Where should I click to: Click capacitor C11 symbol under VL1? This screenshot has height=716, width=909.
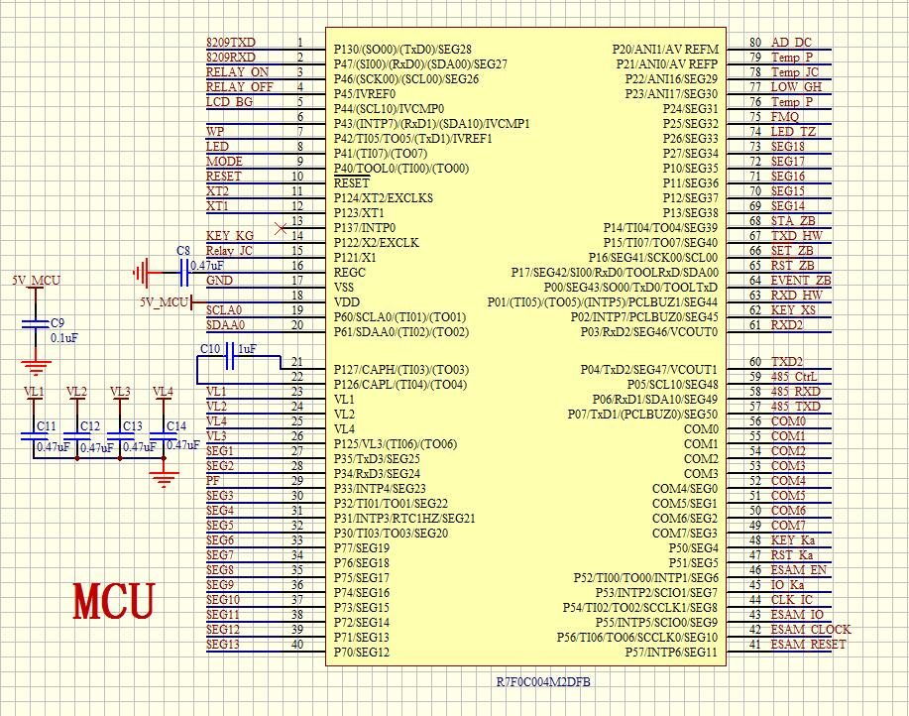(x=36, y=437)
